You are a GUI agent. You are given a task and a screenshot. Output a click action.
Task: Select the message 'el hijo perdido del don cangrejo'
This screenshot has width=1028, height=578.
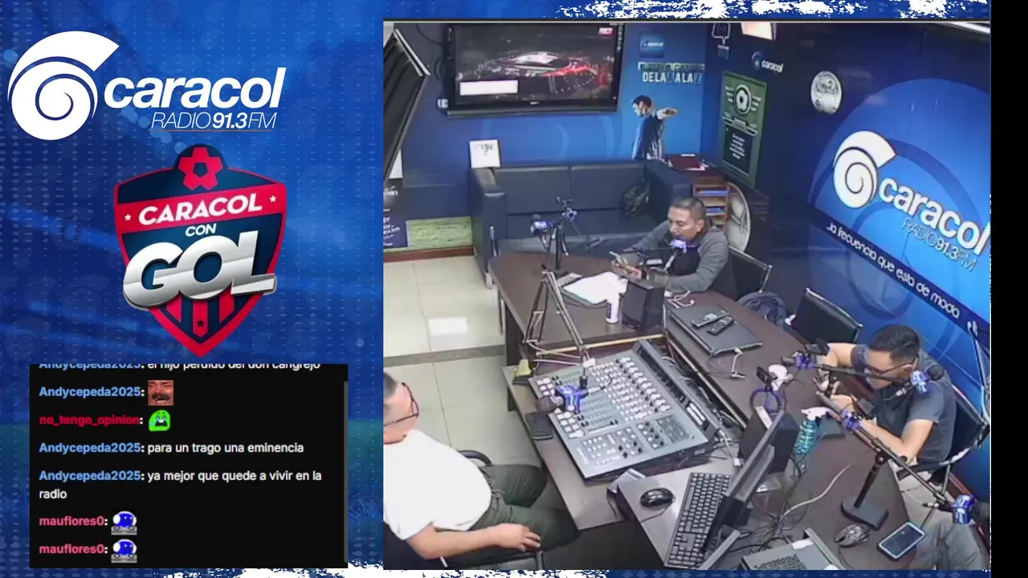[x=234, y=365]
